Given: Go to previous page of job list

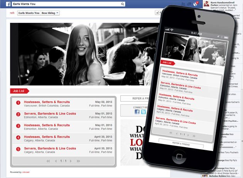Looking at the screenshot, I should click(x=56, y=161).
